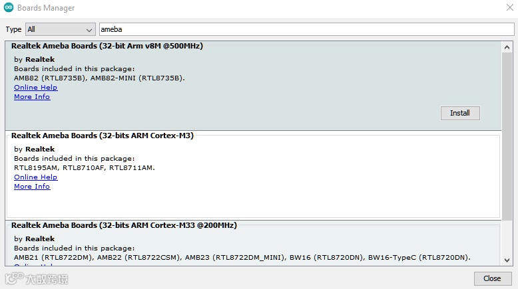Screen dimensions: 518x289
Task: Select the 'Realtek Ameba Boards (32-bits ARM Cortex-M3)' title
Action: click(103, 136)
